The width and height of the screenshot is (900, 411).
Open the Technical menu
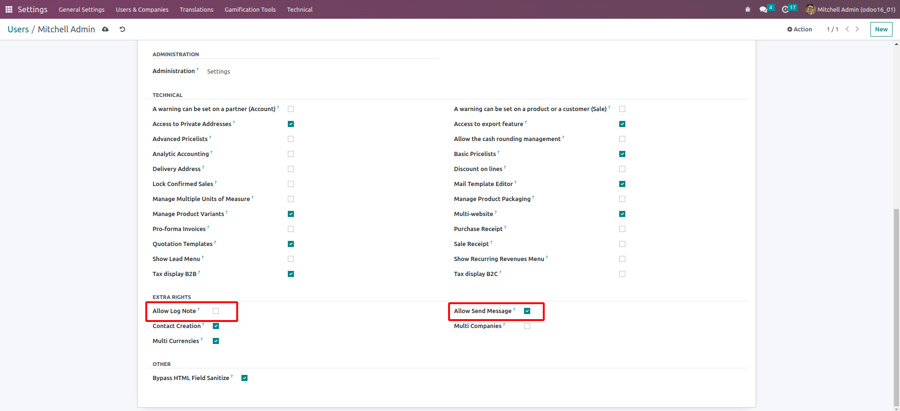click(x=300, y=9)
